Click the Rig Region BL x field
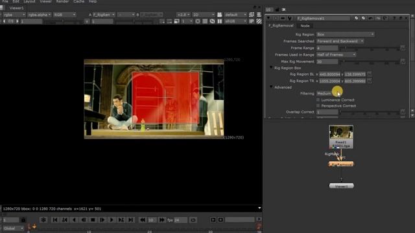 coord(329,74)
